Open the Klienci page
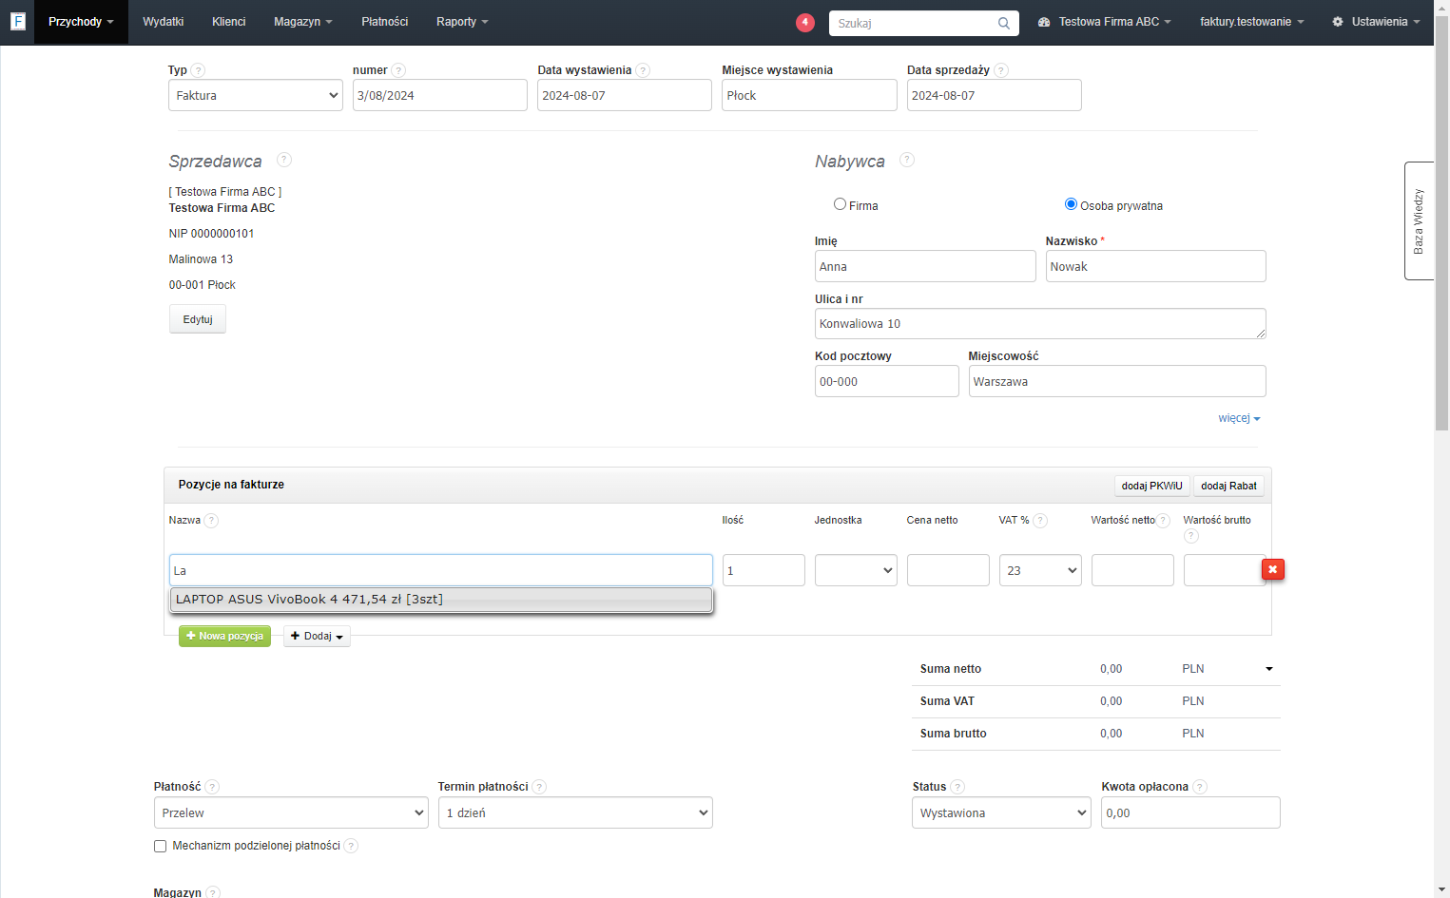The width and height of the screenshot is (1450, 898). click(229, 22)
